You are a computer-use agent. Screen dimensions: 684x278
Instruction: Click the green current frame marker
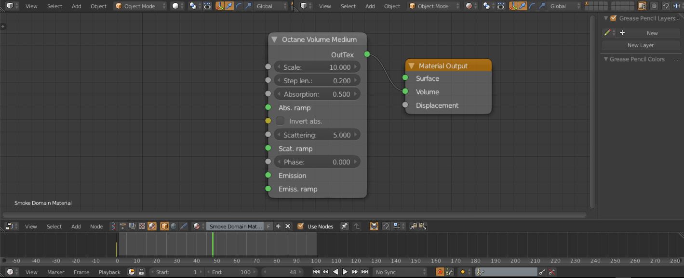point(213,244)
